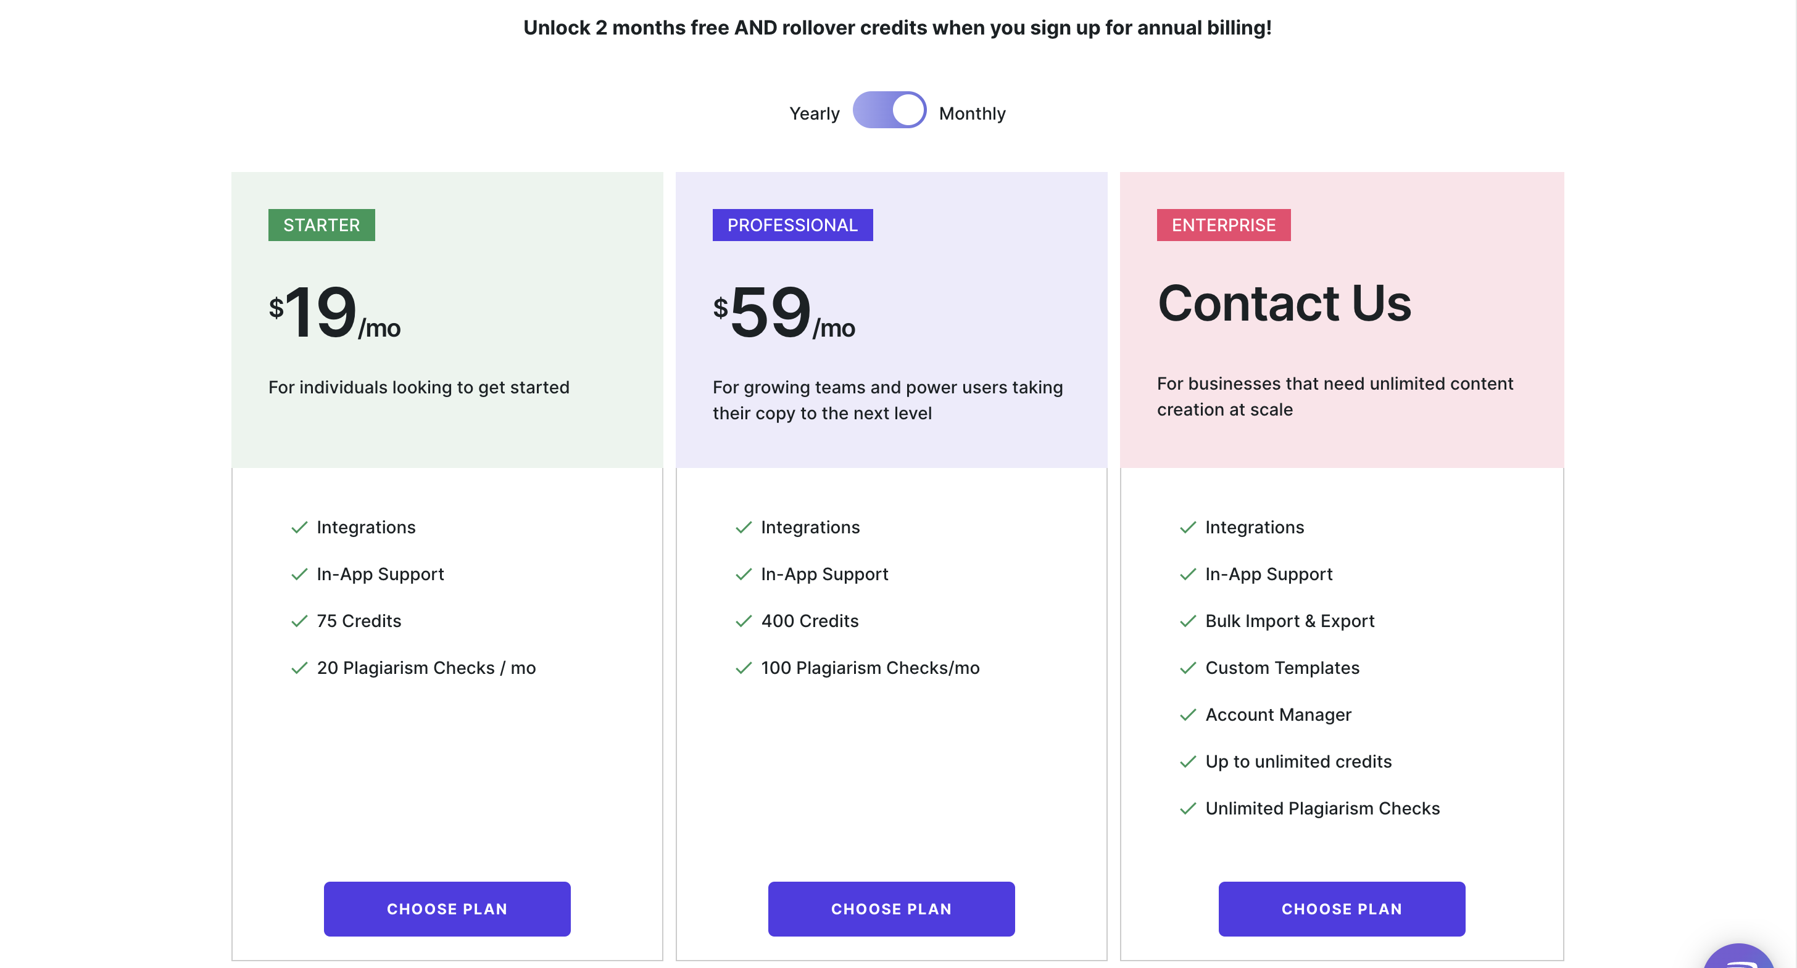Choose the Enterprise plan button
Screen dimensions: 1797x968
point(1341,908)
